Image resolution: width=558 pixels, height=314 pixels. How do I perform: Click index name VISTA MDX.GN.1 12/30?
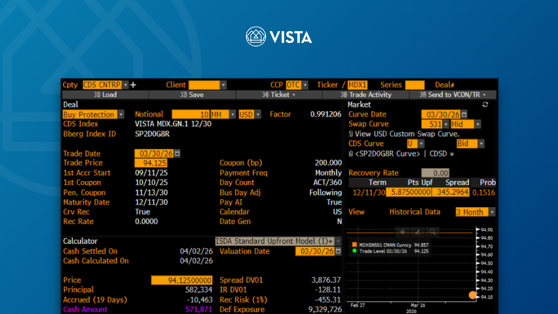(173, 124)
